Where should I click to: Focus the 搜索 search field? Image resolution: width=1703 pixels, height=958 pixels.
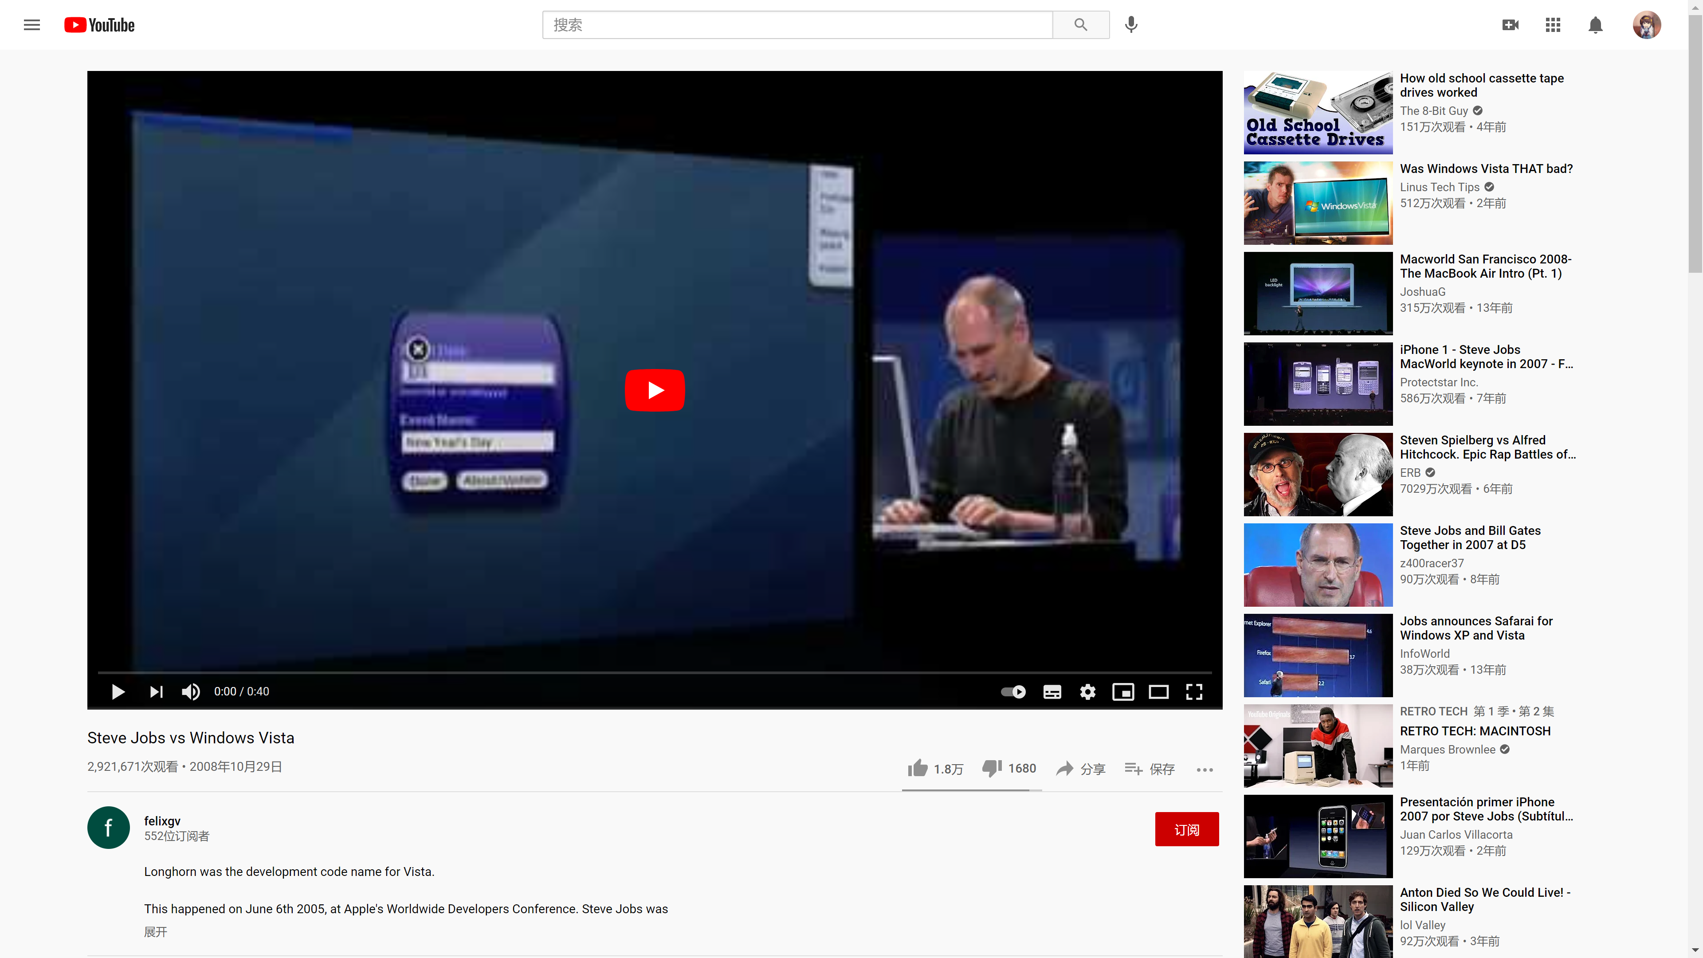(797, 25)
